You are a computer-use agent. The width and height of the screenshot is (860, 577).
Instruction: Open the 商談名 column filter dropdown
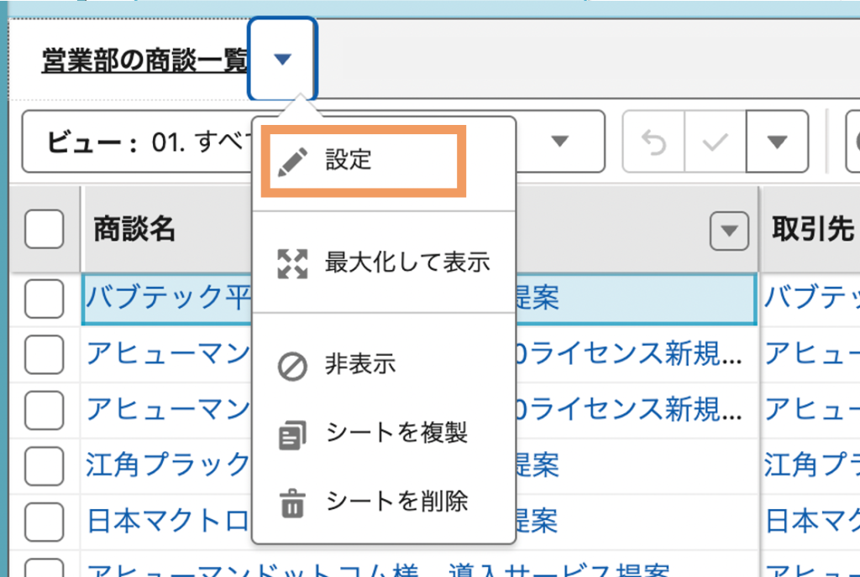click(x=729, y=231)
